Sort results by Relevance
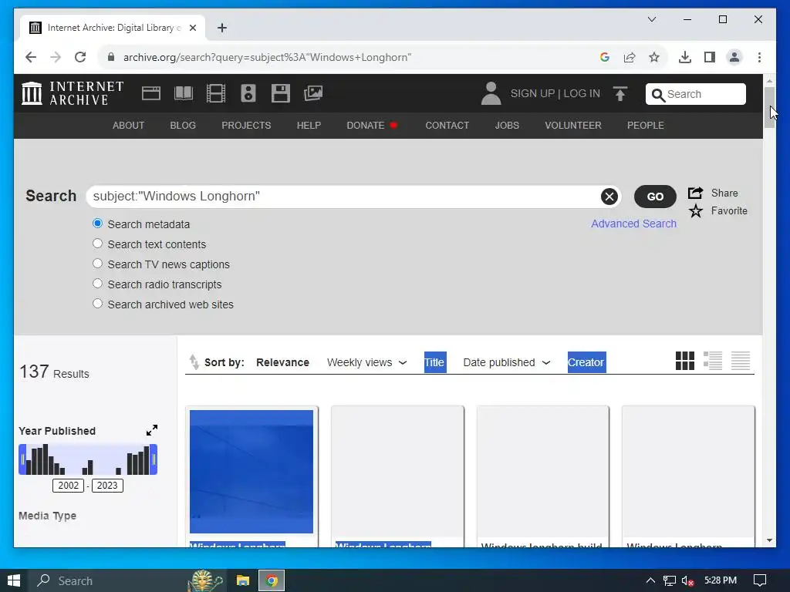Viewport: 790px width, 592px height. coord(282,362)
